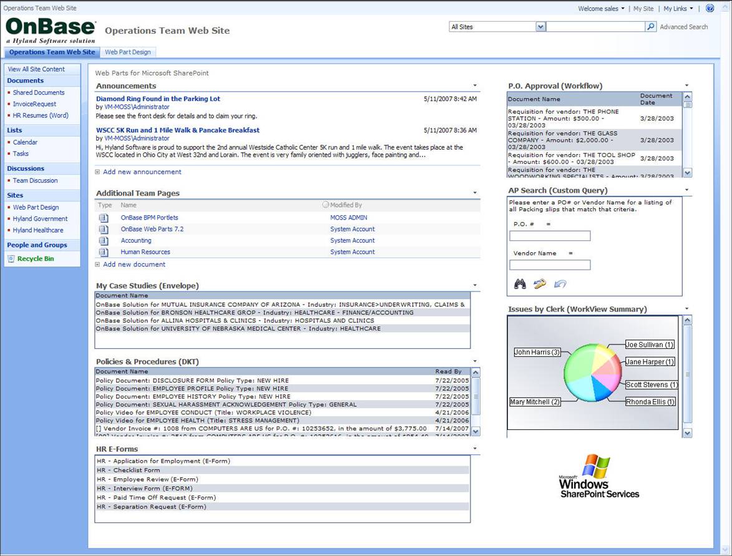Click inside the P.O. # input field
The image size is (732, 556).
(549, 235)
